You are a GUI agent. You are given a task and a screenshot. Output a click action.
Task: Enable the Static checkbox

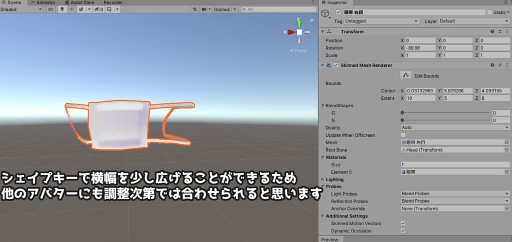coord(489,12)
